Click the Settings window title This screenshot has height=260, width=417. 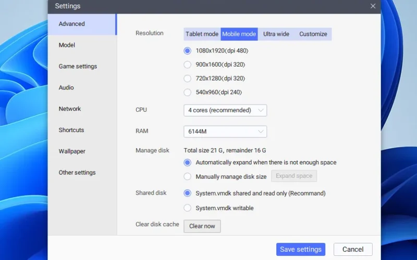coord(68,6)
